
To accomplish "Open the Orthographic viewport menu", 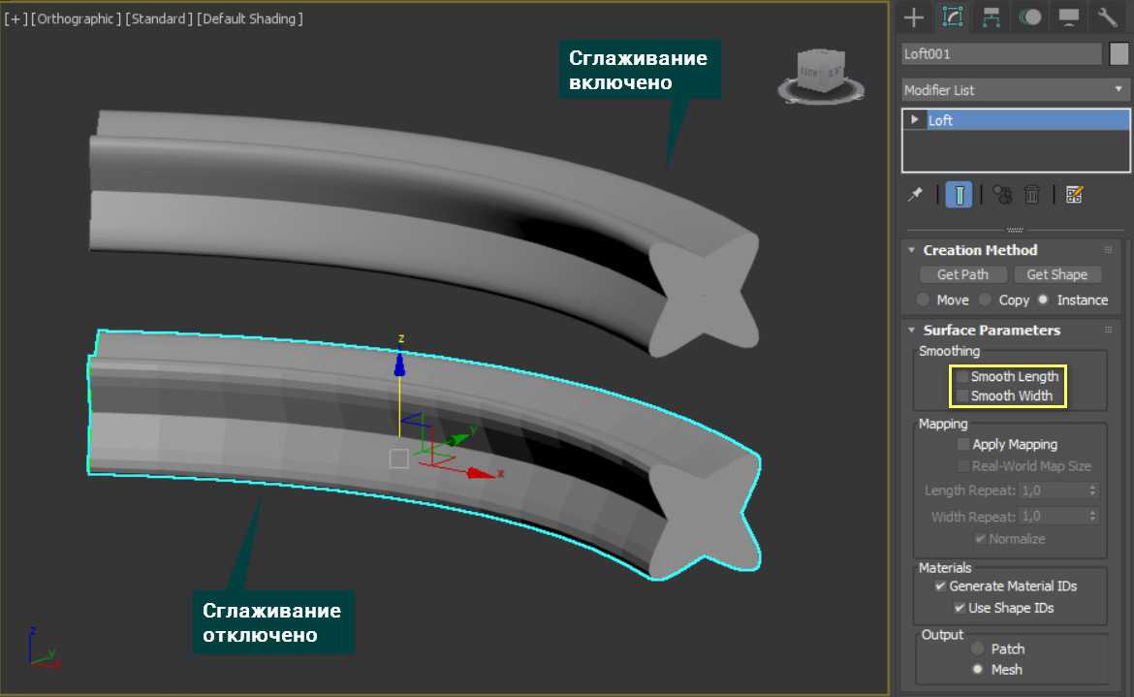I will [77, 18].
